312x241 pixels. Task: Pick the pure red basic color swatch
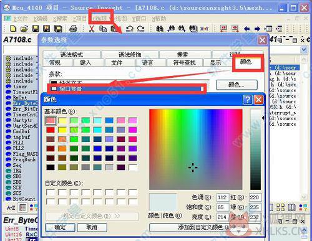coord(51,130)
